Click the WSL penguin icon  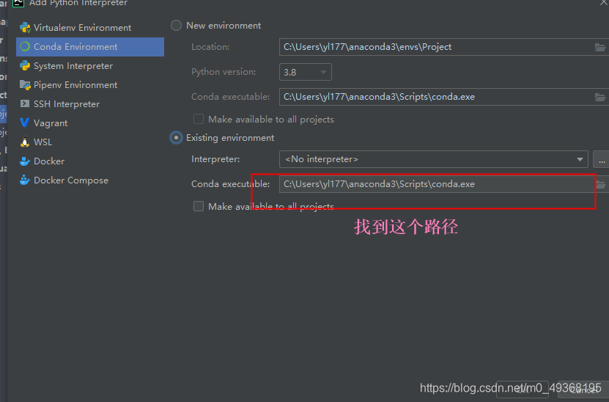click(25, 142)
